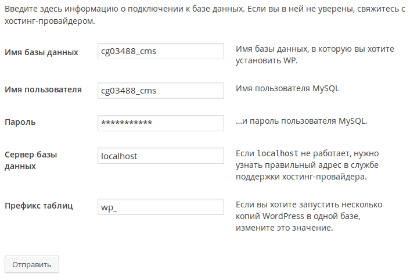Click the bold "Префикс таблиц" label
This screenshot has height=280, width=410.
pos(39,206)
